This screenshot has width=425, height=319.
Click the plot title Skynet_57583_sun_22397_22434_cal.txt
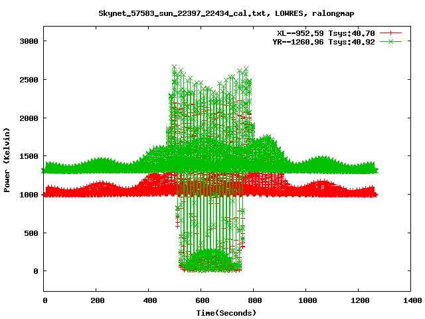[x=184, y=13]
